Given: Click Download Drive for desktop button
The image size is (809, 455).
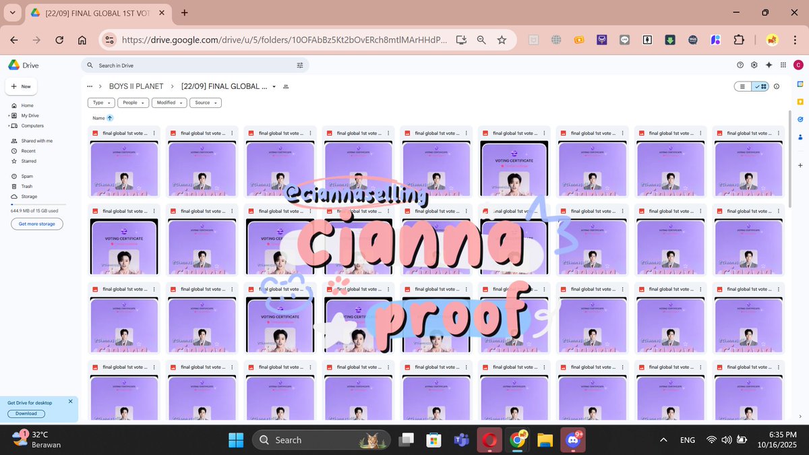Looking at the screenshot, I should pyautogui.click(x=26, y=413).
